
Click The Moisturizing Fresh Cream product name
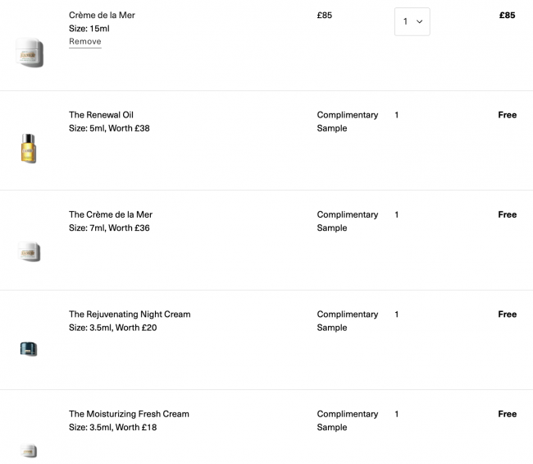click(129, 414)
